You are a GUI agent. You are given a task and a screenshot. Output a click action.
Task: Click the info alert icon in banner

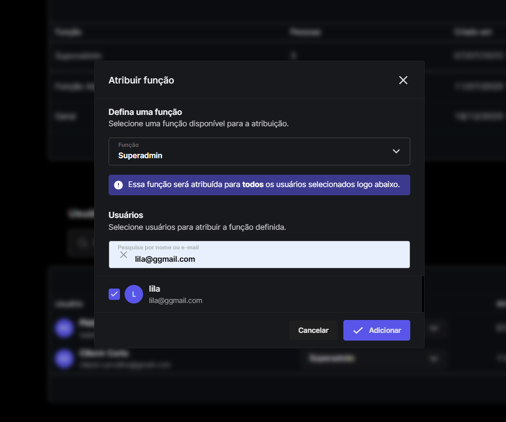[118, 184]
